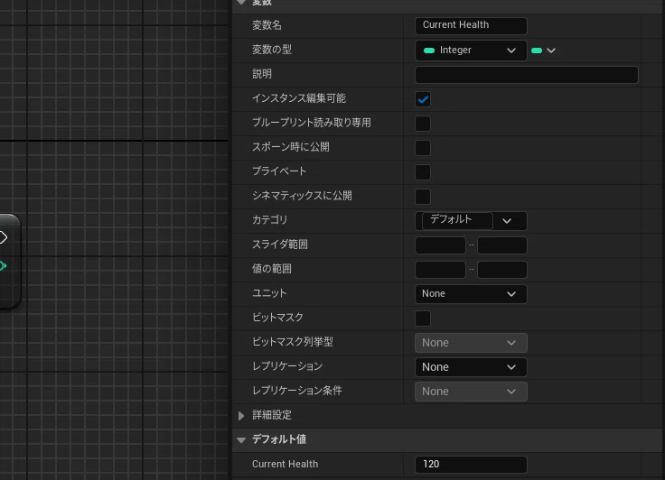Viewport: 665px width, 480px height.
Task: Click the empty 説明 description field
Action: (527, 75)
